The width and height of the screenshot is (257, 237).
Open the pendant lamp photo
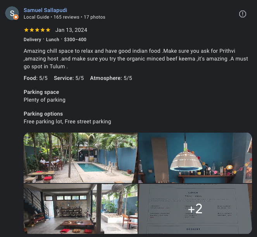[195, 158]
